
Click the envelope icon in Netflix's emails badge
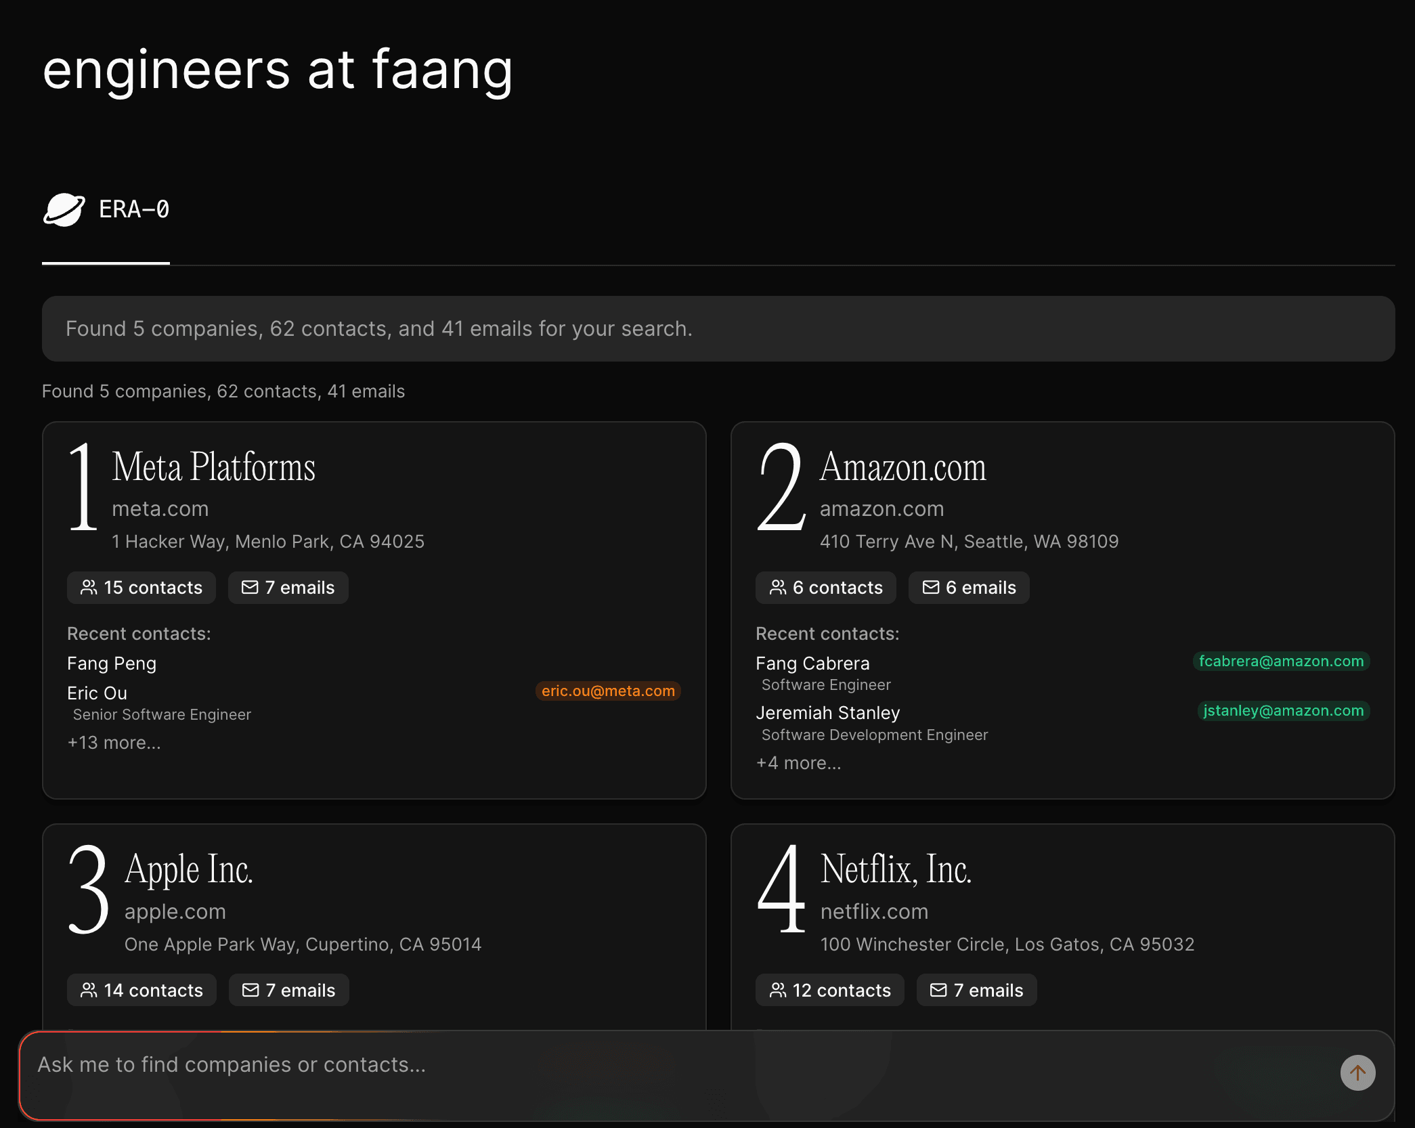(x=938, y=990)
